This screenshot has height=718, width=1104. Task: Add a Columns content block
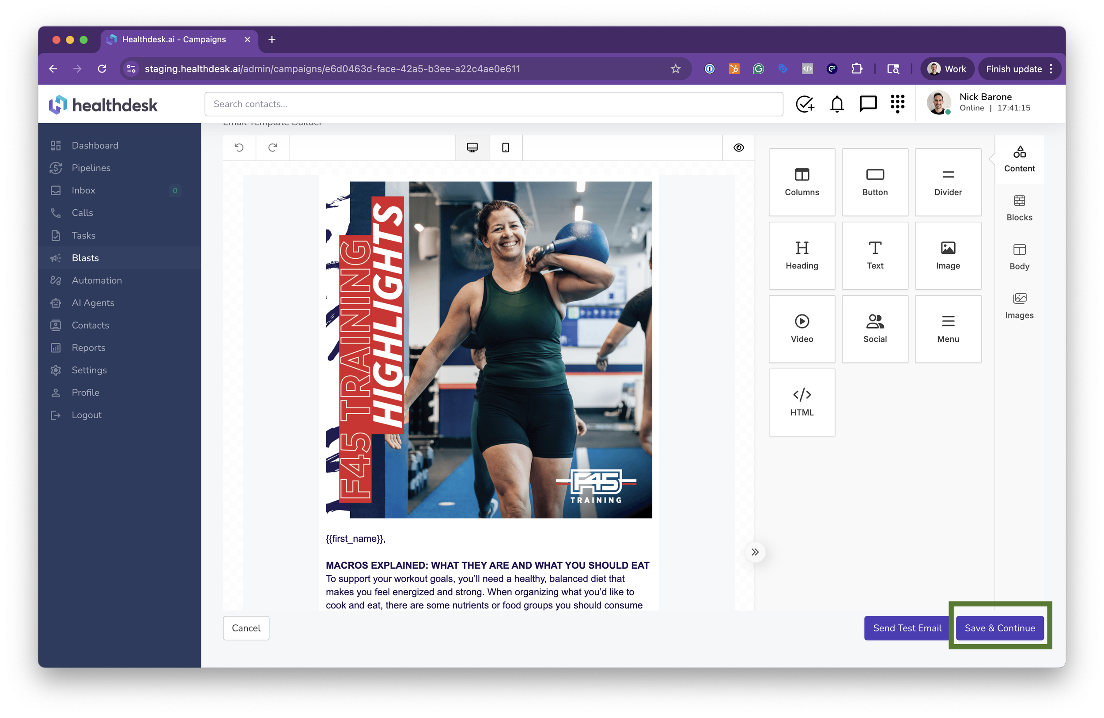(802, 182)
